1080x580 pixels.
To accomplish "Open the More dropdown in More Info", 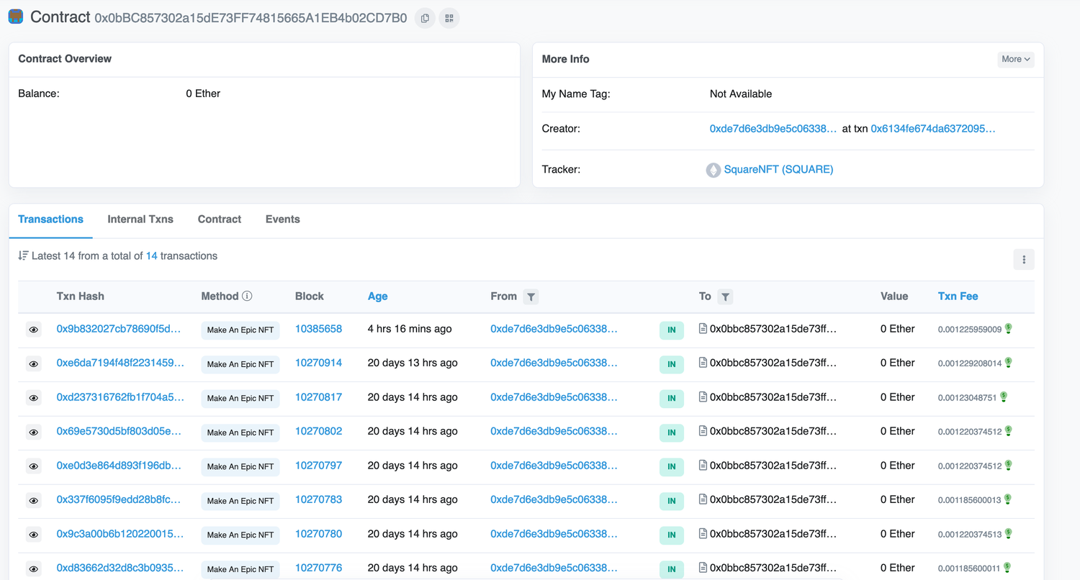I will pyautogui.click(x=1015, y=59).
